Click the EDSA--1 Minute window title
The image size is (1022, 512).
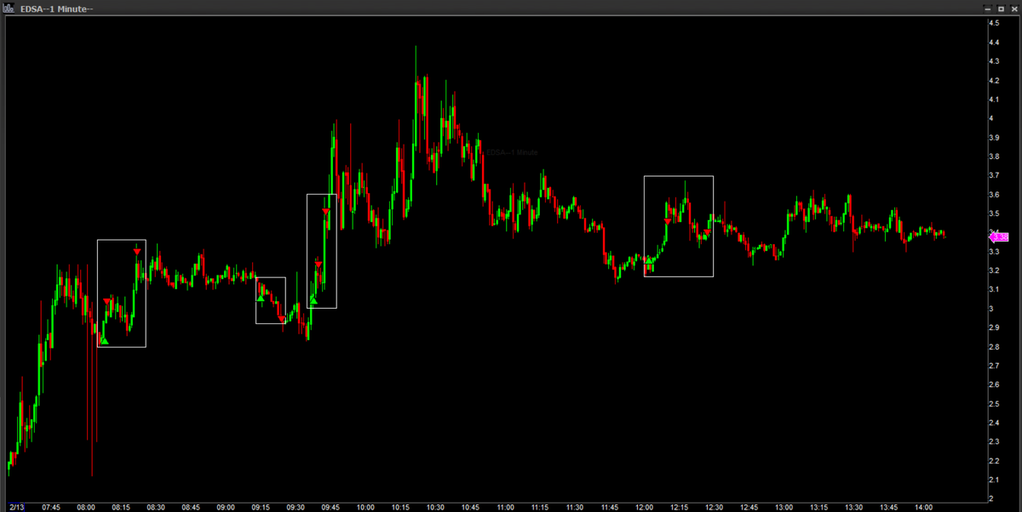(x=57, y=8)
